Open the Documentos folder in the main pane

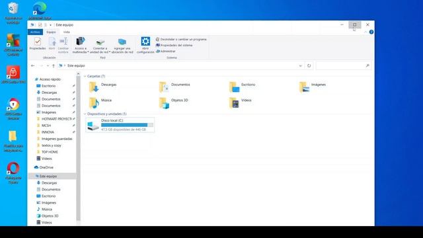pyautogui.click(x=174, y=87)
